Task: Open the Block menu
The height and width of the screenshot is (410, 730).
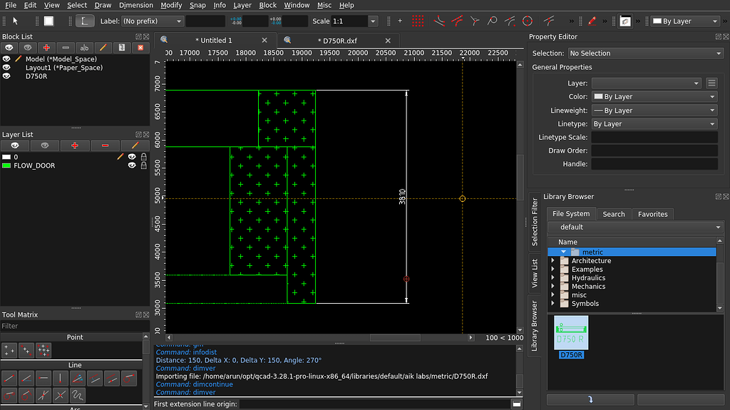Action: [x=267, y=5]
